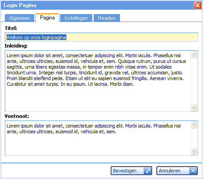Viewport: 203px width, 179px height.
Task: Click the checkmark icon on Bevestigen
Action: pos(148,171)
